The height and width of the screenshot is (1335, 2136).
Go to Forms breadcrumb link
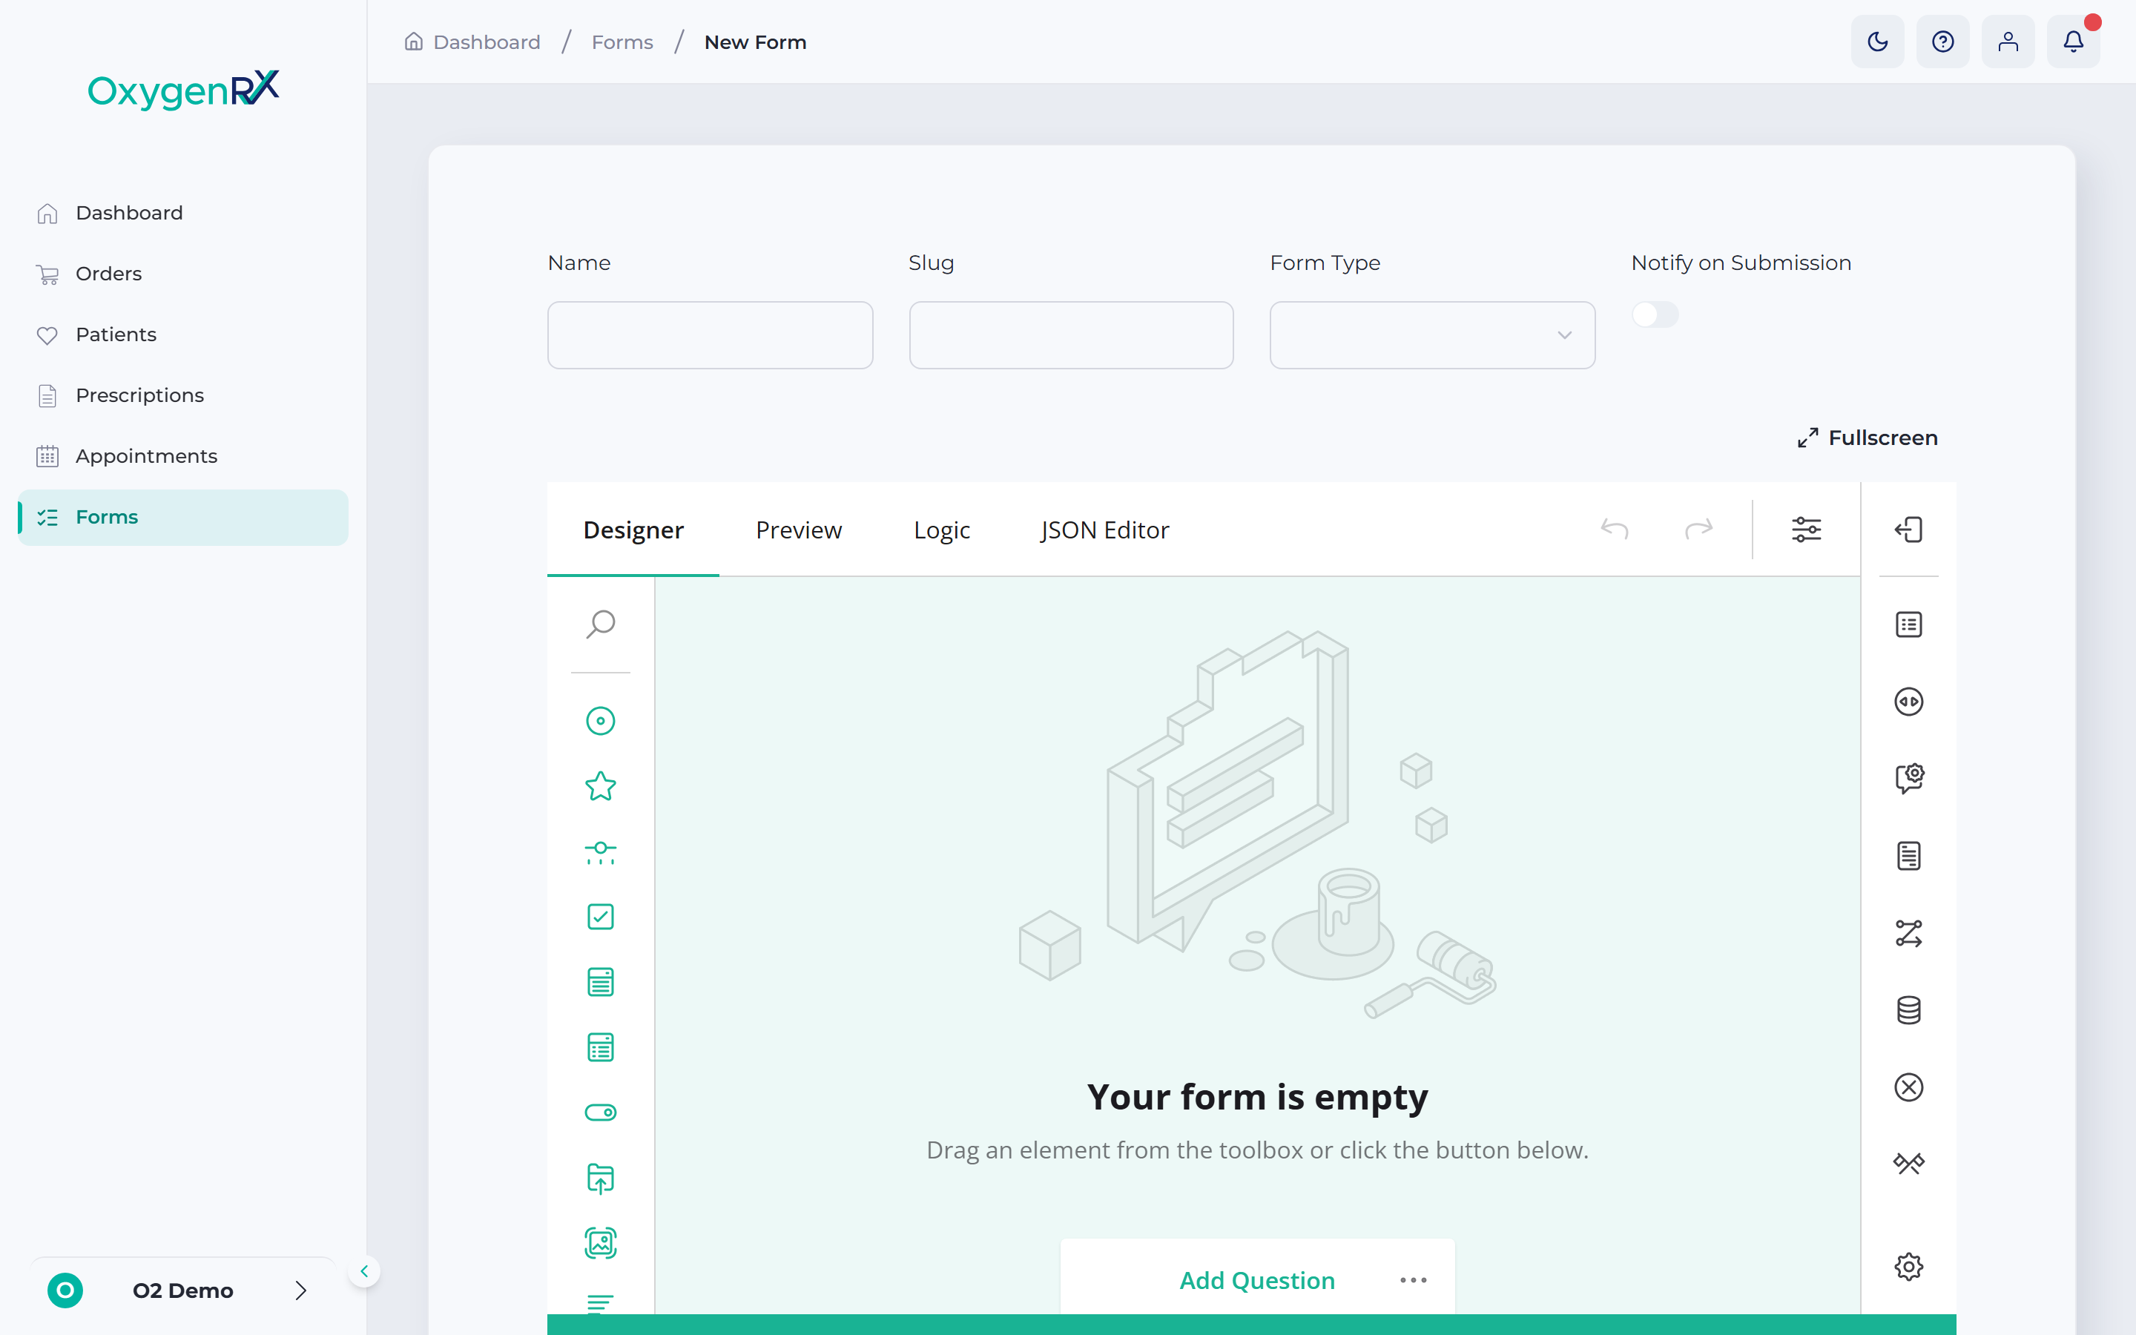pos(622,42)
